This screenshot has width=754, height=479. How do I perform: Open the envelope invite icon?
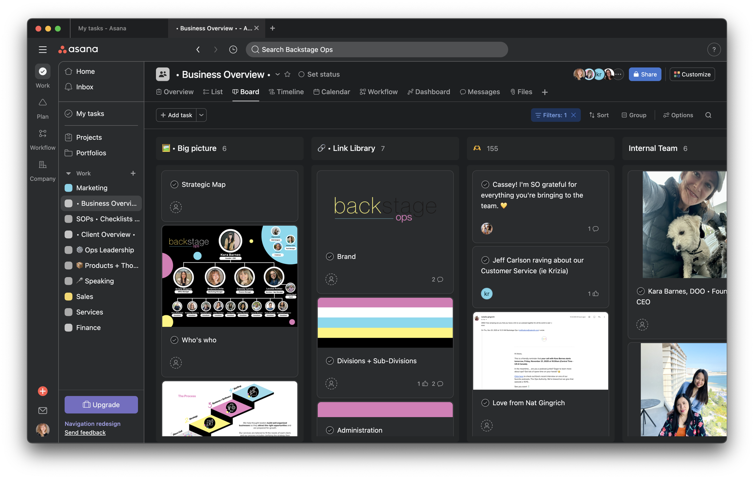point(43,411)
